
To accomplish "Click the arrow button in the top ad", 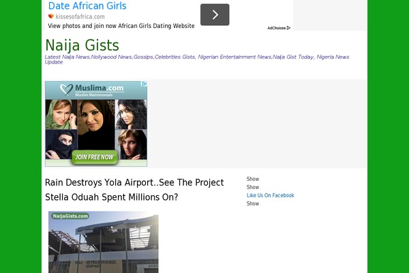I will pyautogui.click(x=215, y=14).
